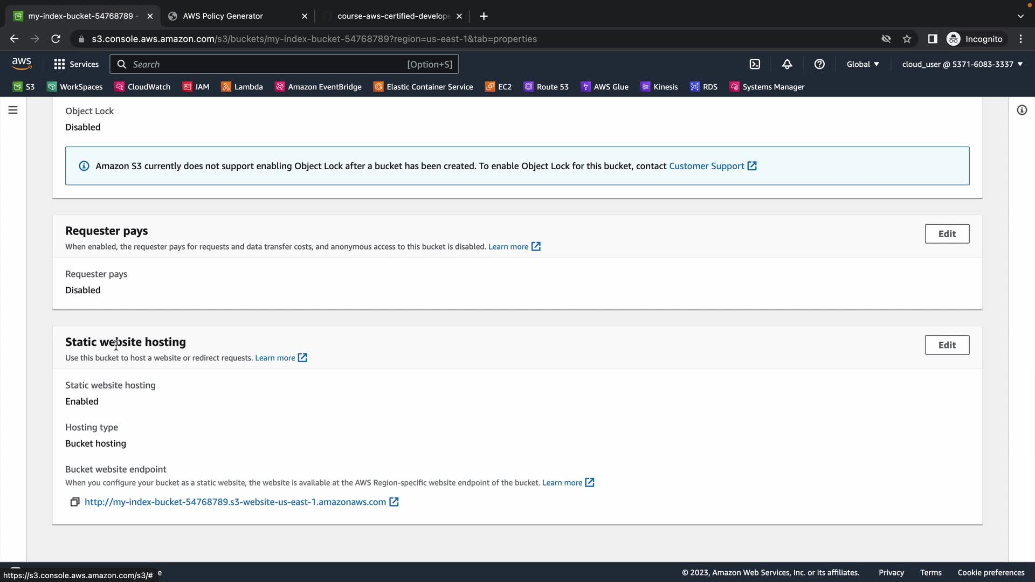1035x582 pixels.
Task: Open the Services grid menu
Action: 76,64
